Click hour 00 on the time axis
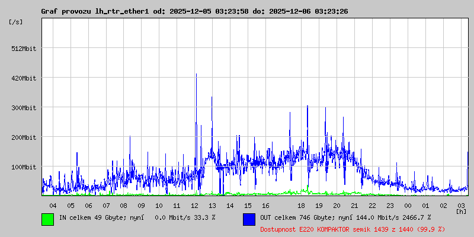The height and width of the screenshot is (237, 474). [x=408, y=205]
